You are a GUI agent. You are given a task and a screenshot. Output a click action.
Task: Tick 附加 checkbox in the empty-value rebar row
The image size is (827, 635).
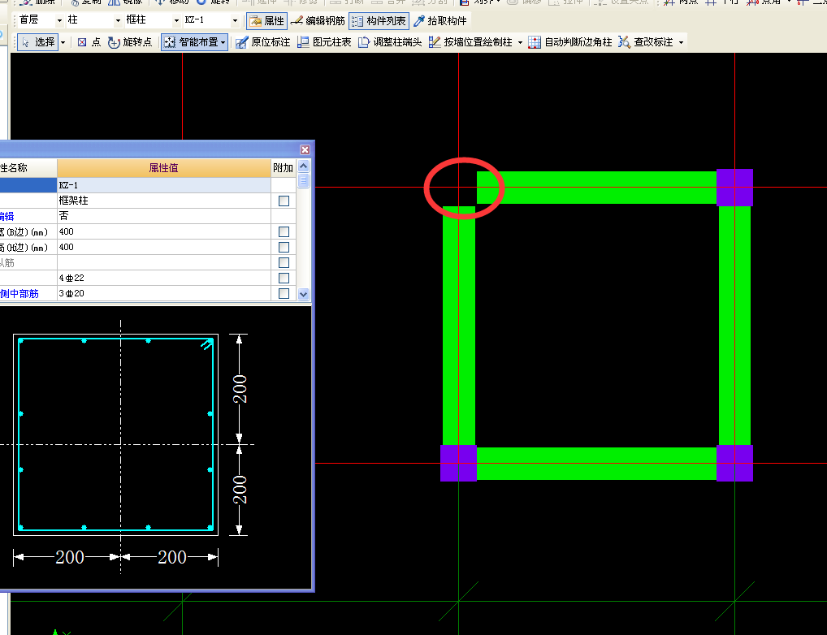(x=284, y=262)
